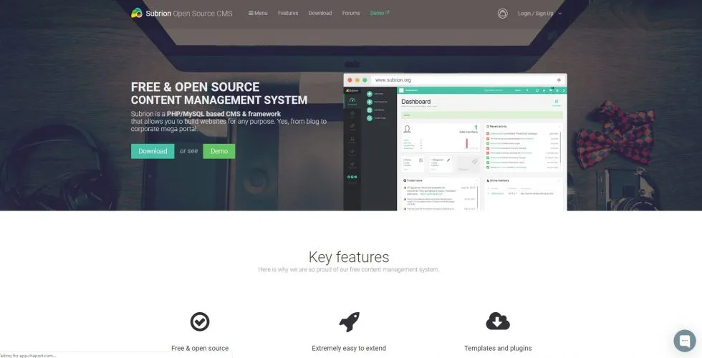Click the checkmark Free & open source icon
The width and height of the screenshot is (702, 358).
point(200,321)
